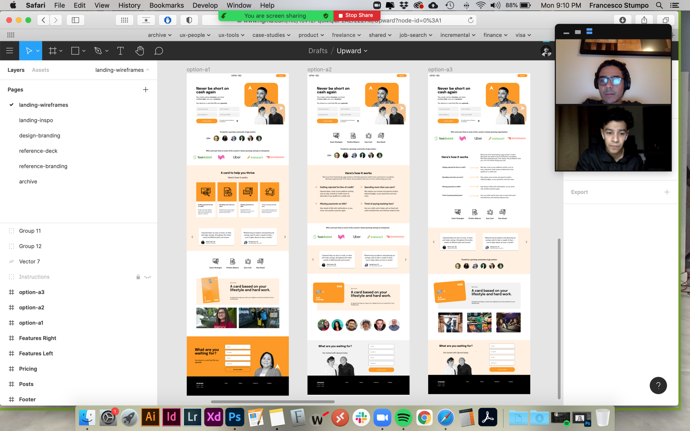Select the Hand tool
The height and width of the screenshot is (431, 690).
pyautogui.click(x=139, y=51)
